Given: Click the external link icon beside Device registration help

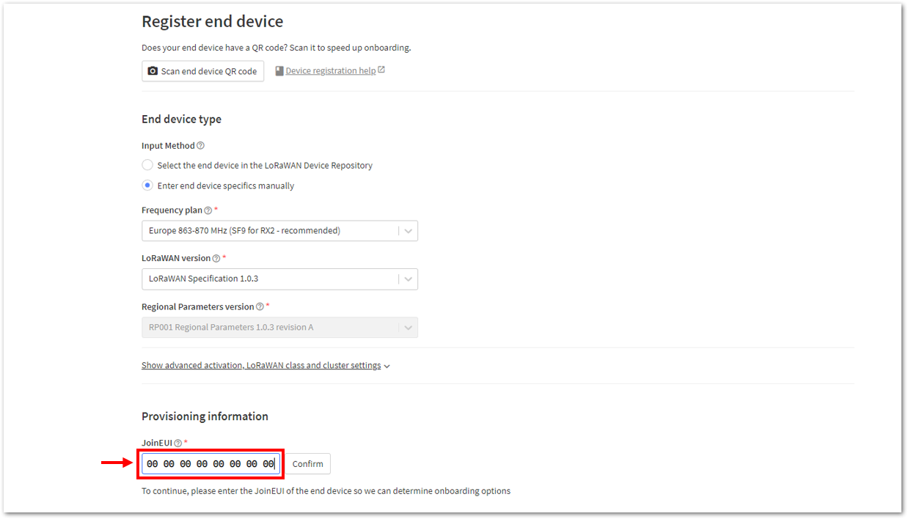Looking at the screenshot, I should [x=381, y=70].
